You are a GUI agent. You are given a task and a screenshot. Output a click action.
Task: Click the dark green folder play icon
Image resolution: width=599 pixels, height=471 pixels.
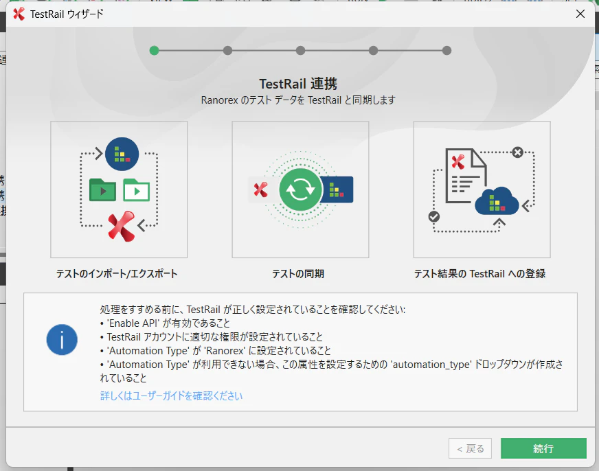click(x=102, y=189)
